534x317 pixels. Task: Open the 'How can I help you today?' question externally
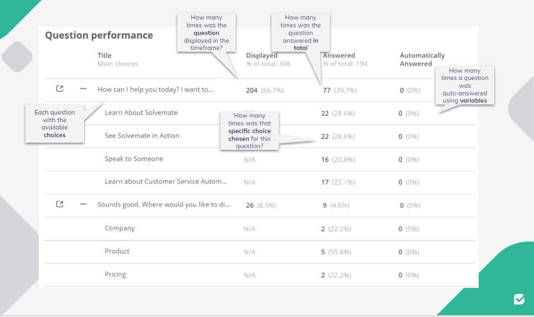point(59,89)
